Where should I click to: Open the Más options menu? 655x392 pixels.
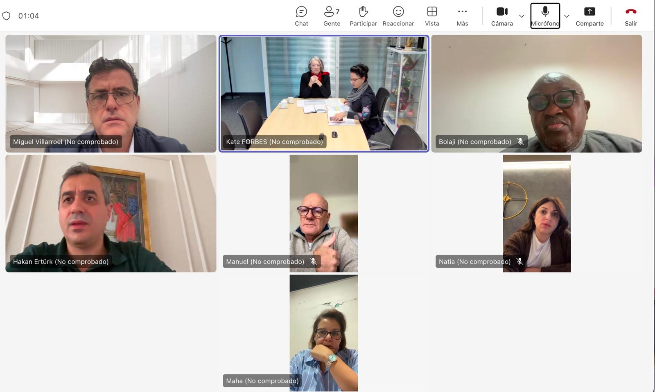[x=462, y=16]
